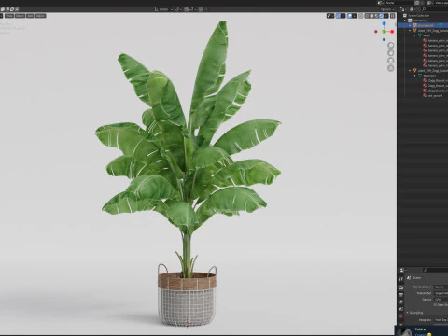This screenshot has width=448, height=336.
Task: Open the World properties tab
Action: pyautogui.click(x=401, y=315)
